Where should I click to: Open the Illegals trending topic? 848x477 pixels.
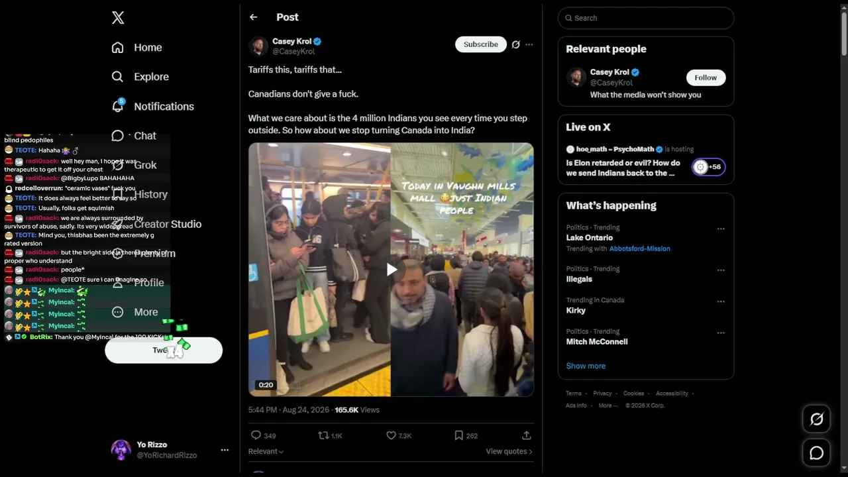[579, 279]
